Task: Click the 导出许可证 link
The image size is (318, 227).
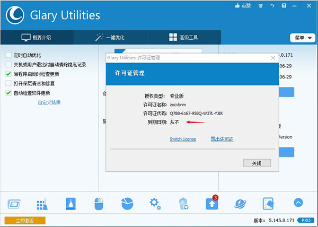Action: tap(222, 139)
